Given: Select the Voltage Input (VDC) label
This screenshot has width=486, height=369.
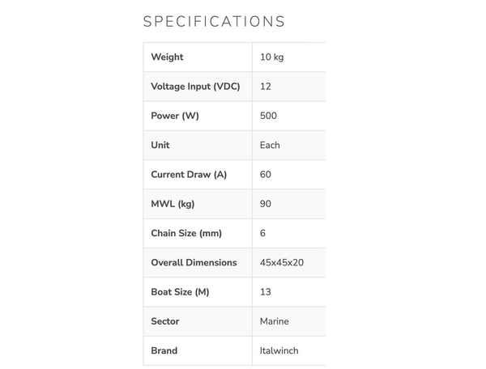Looking at the screenshot, I should [x=195, y=87].
